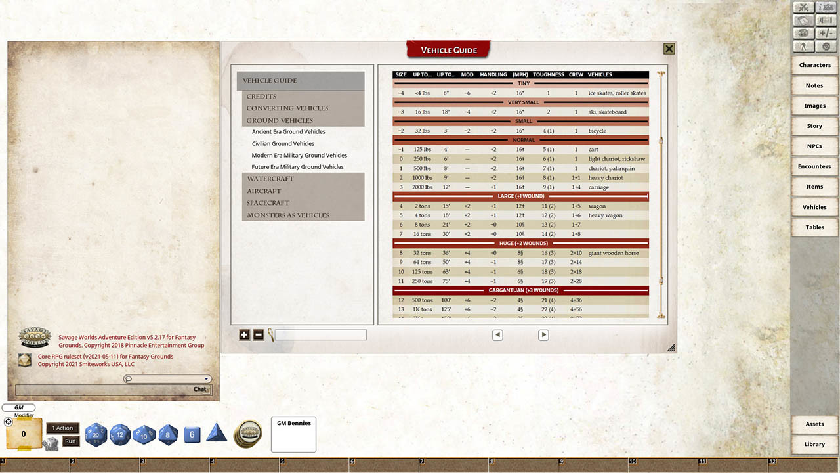Open the Effects palette icon

coord(803,33)
